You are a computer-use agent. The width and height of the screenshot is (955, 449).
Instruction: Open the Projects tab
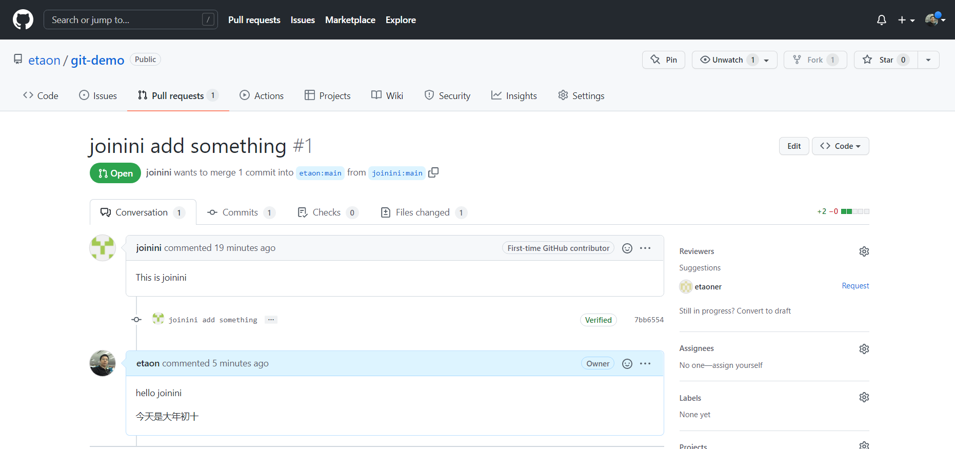(x=328, y=96)
